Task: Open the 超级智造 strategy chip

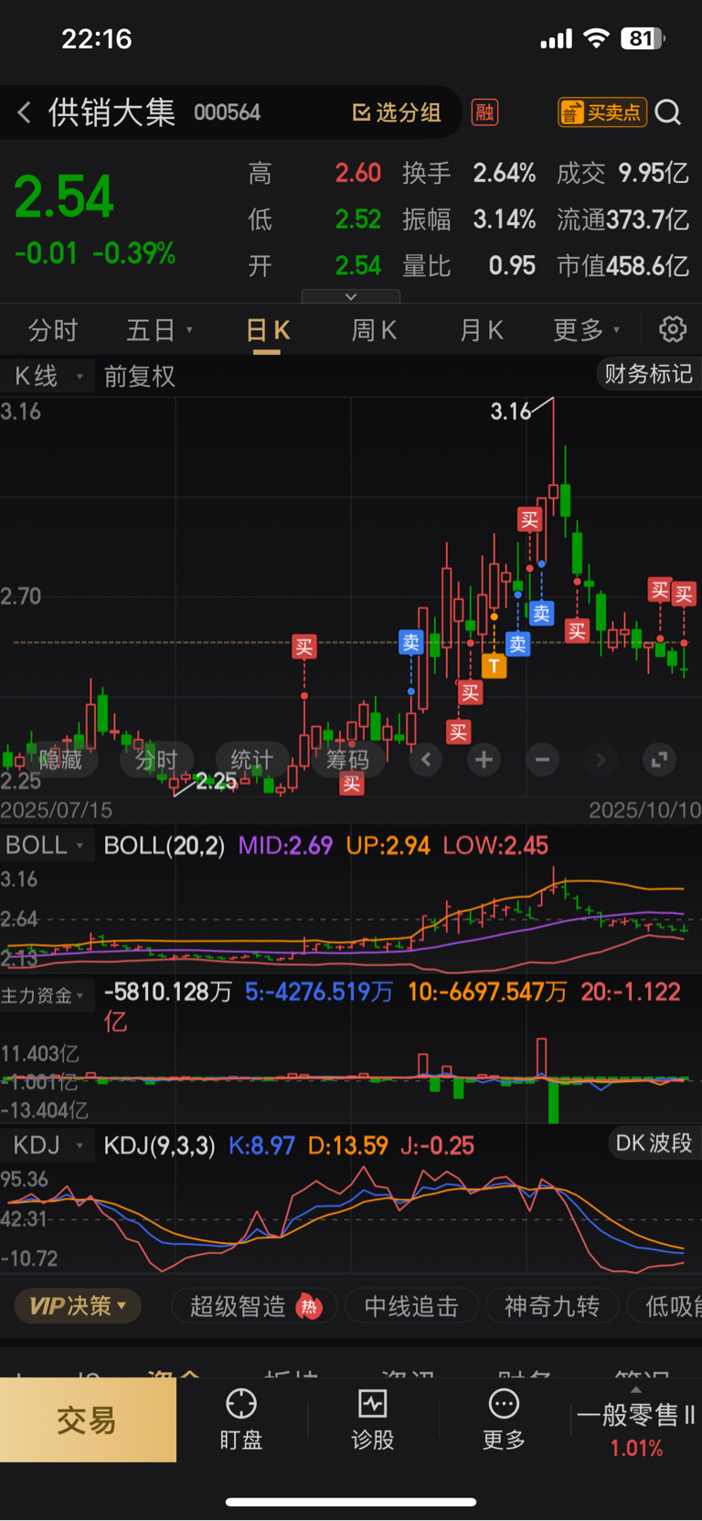Action: click(x=253, y=1306)
